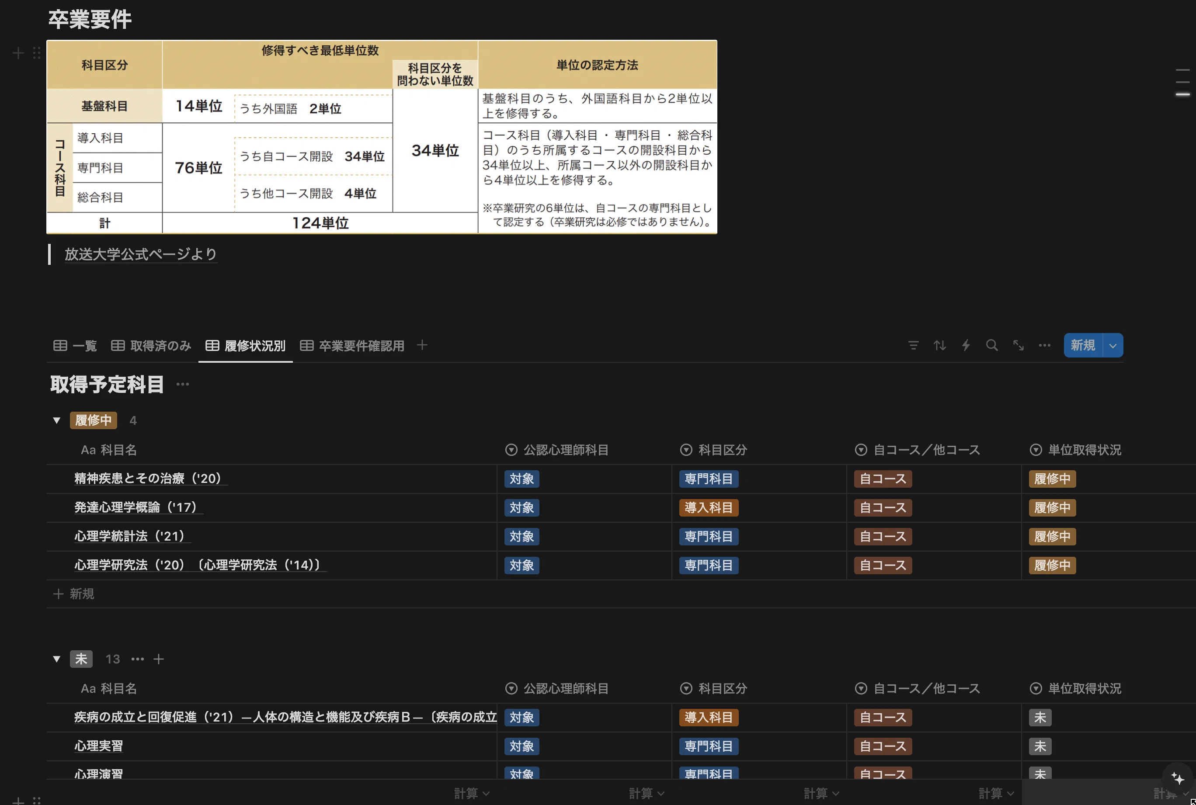Open dropdown arrow next to 新規 button
The height and width of the screenshot is (805, 1196).
click(x=1113, y=346)
